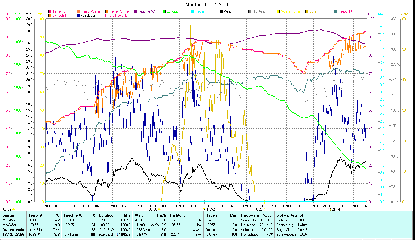Toggle the cyan Regen legend box
Viewport: 415px width, 240px height.
click(193, 11)
